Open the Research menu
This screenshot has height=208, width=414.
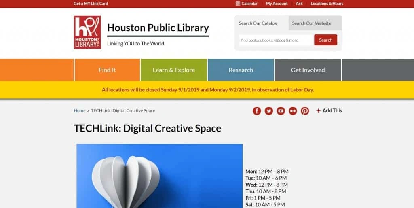point(241,70)
